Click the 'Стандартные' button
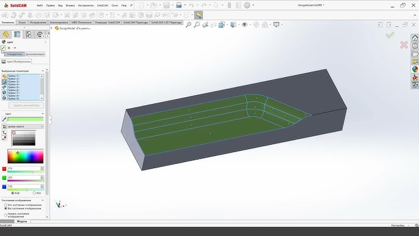 (x=15, y=54)
